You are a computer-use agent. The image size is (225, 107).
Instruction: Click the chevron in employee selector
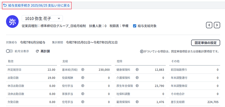point(58,19)
